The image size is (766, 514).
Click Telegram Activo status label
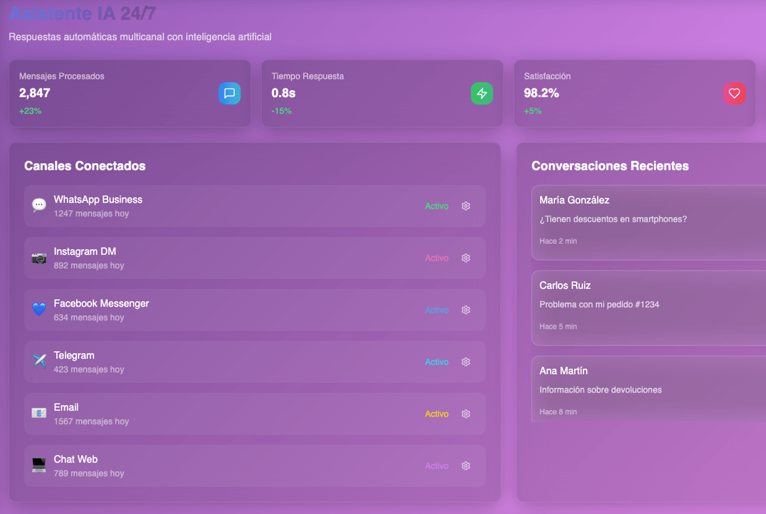pyautogui.click(x=436, y=362)
